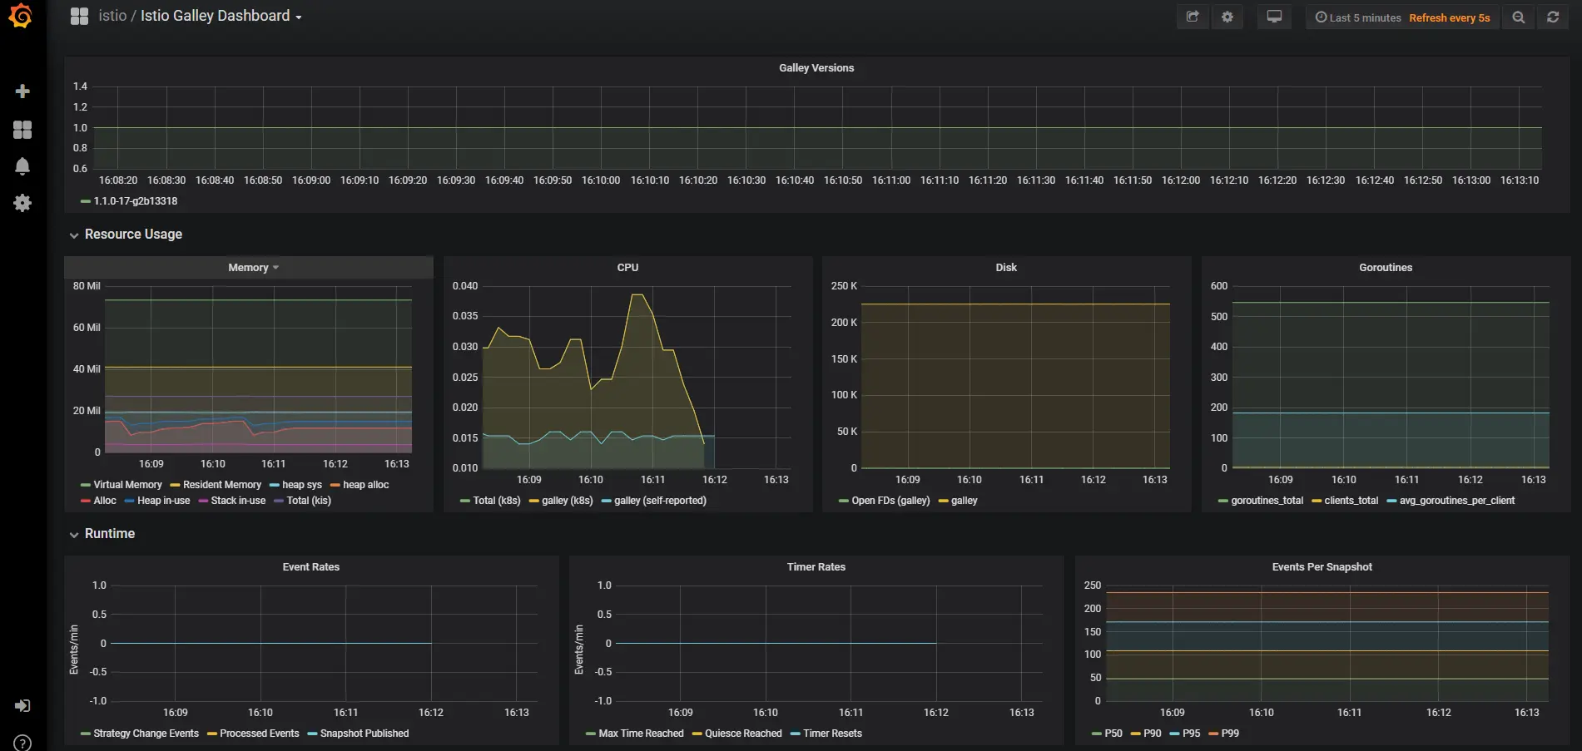
Task: Toggle the 1.1.0-17-g2b13318 legend series
Action: pos(135,201)
